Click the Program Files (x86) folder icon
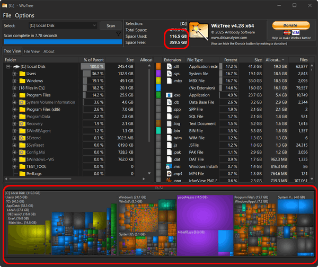The image size is (318, 267). click(x=22, y=110)
